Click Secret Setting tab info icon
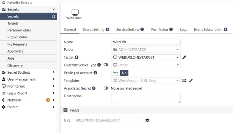233x133 pixels. pyautogui.click(x=107, y=29)
